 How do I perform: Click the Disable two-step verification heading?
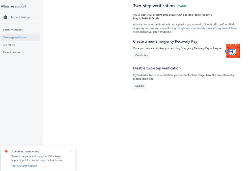pos(157,68)
